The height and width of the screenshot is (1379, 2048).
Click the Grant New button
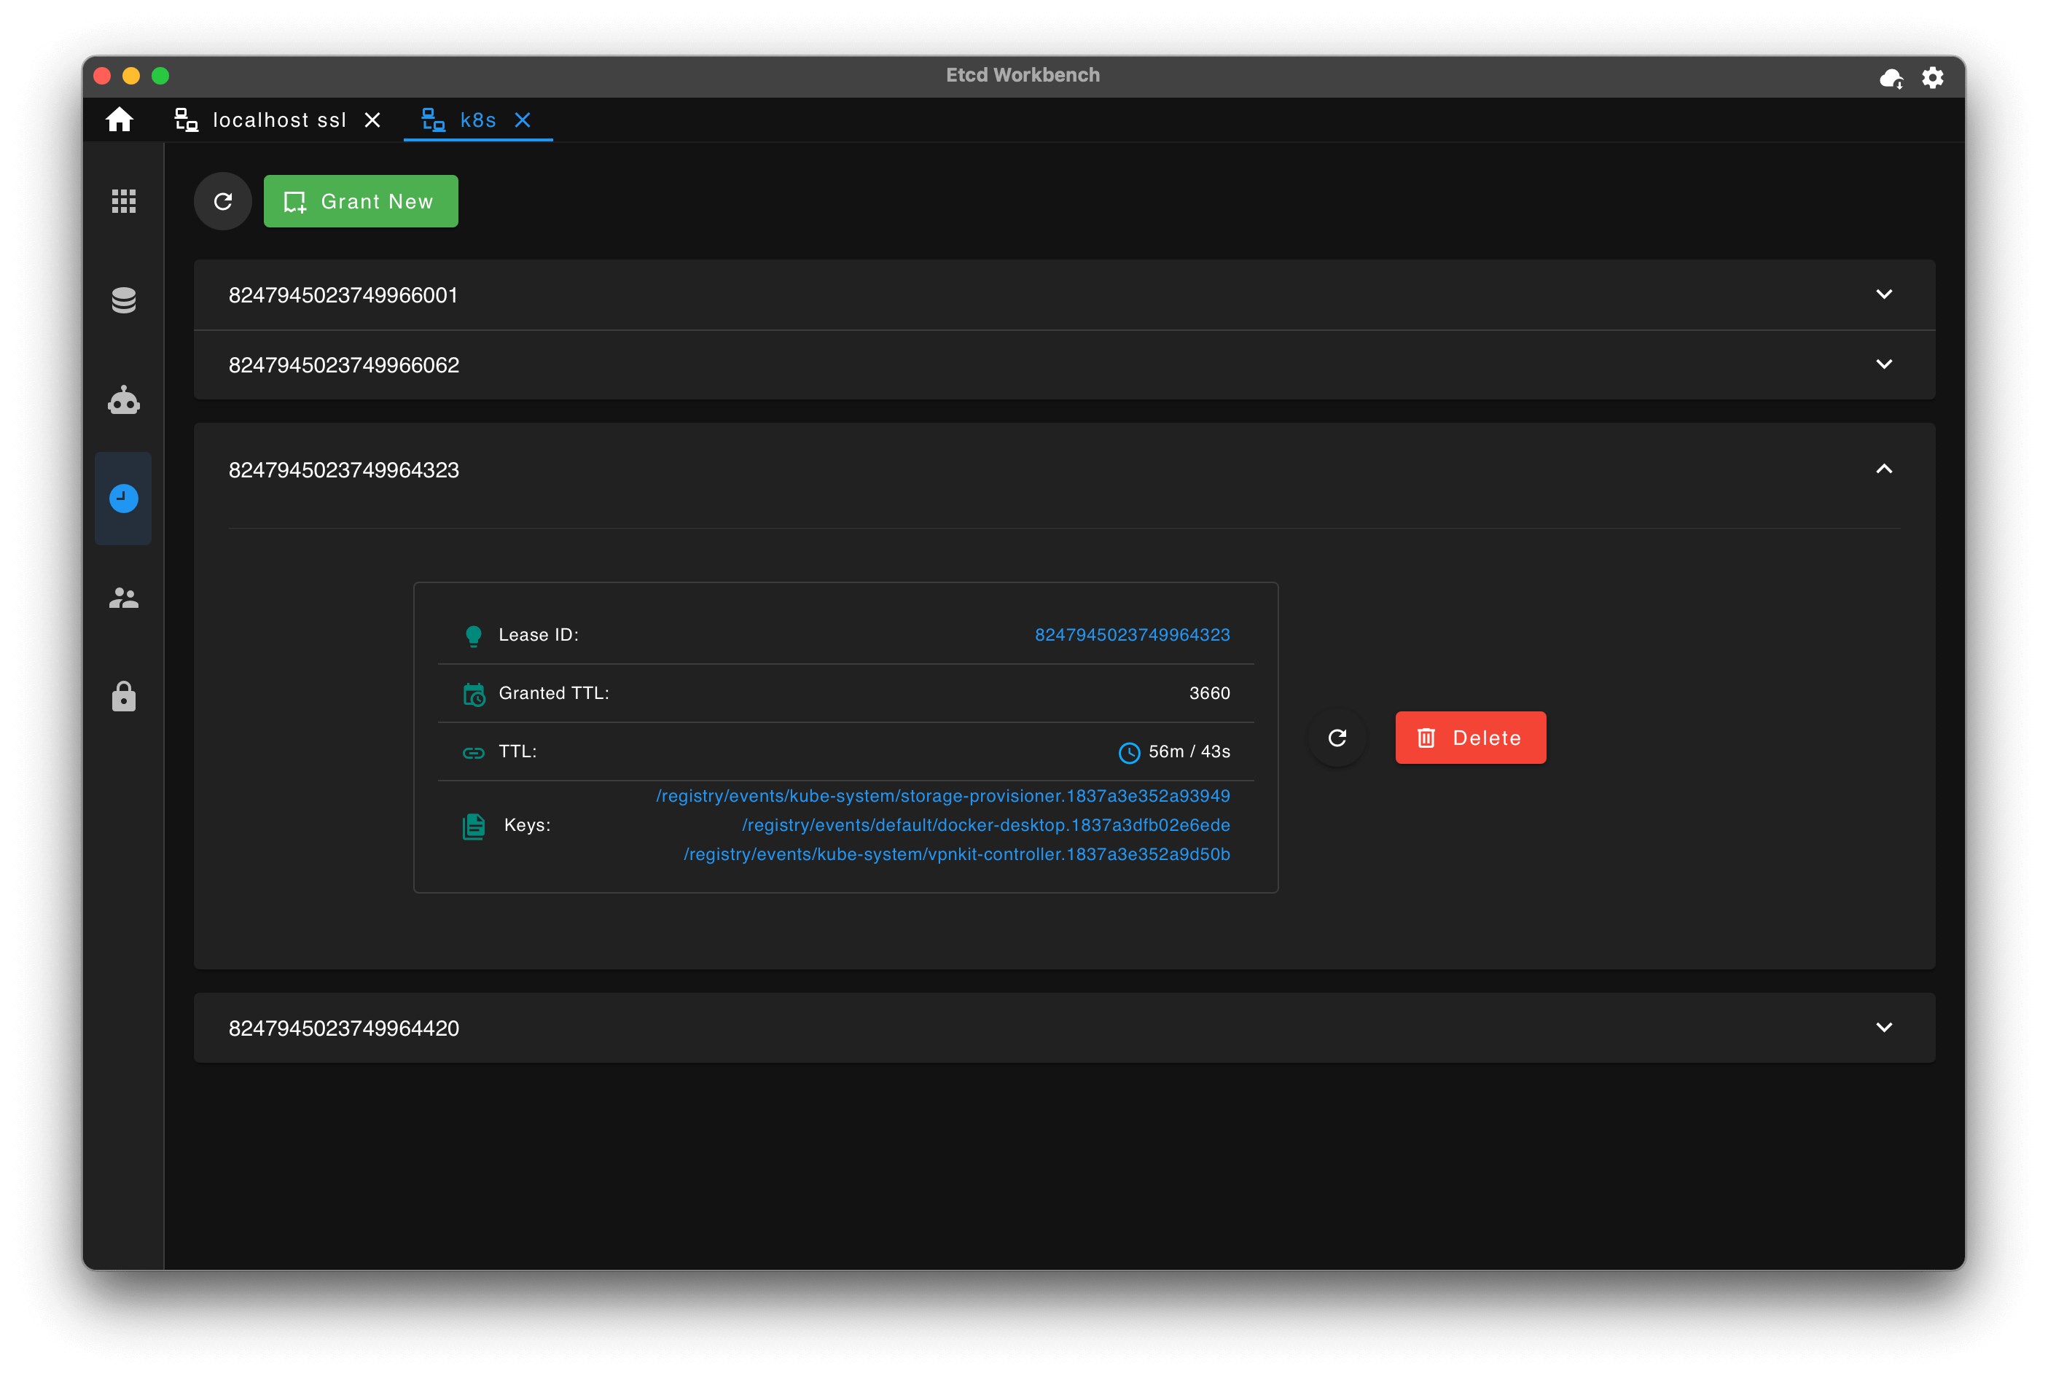click(361, 201)
